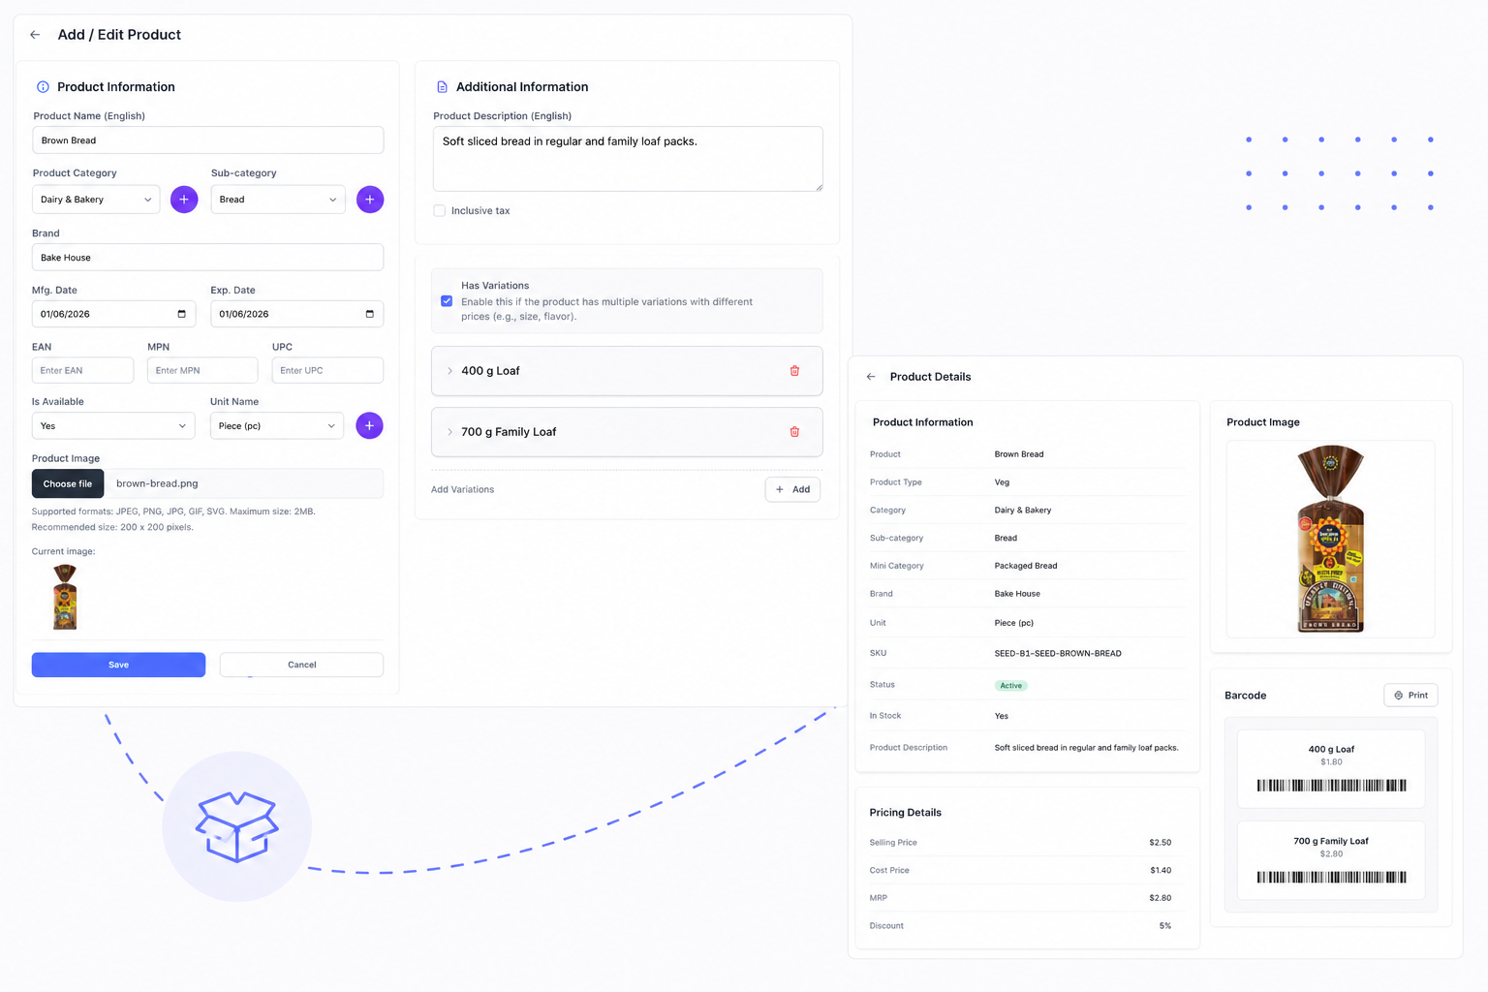Click the Veg product type value
This screenshot has width=1488, height=992.
1002,482
